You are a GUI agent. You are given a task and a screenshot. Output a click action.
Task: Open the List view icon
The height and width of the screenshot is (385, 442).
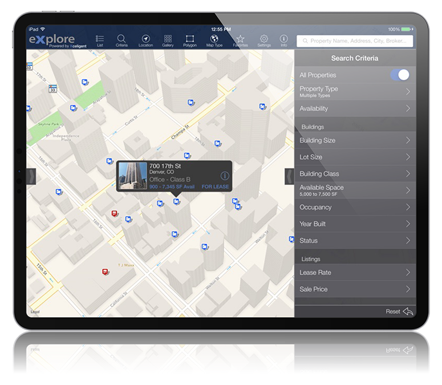pyautogui.click(x=100, y=40)
